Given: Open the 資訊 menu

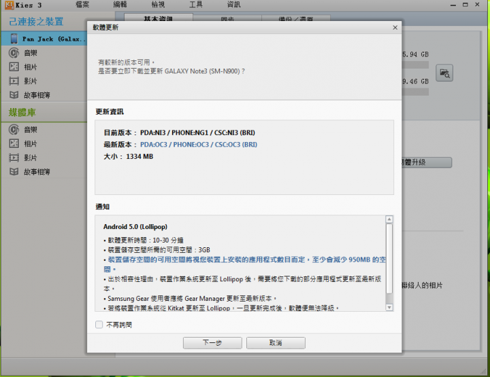Looking at the screenshot, I should (x=233, y=5).
